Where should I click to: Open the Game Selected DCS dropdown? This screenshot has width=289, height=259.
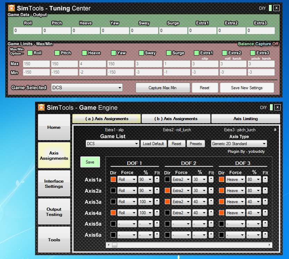[87, 87]
